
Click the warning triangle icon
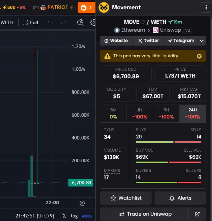(107, 56)
